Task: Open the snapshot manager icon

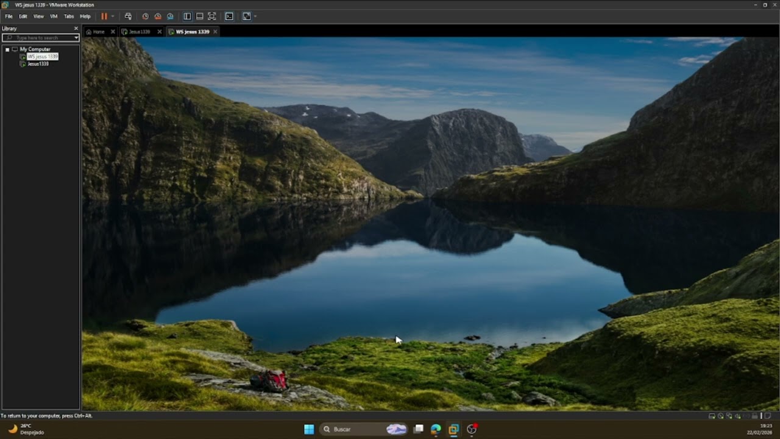Action: tap(170, 16)
